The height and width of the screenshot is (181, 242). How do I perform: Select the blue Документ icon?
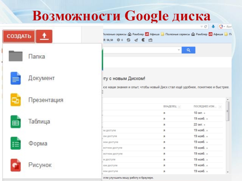[x=15, y=78]
